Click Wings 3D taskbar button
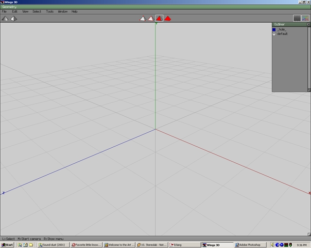This screenshot has height=248, width=311. 218,245
